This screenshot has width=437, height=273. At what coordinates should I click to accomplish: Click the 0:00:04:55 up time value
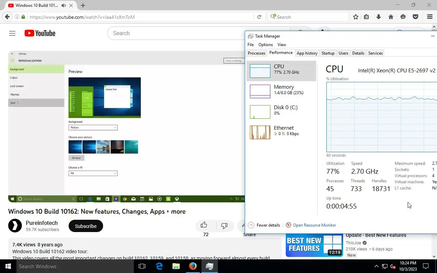coord(341,206)
